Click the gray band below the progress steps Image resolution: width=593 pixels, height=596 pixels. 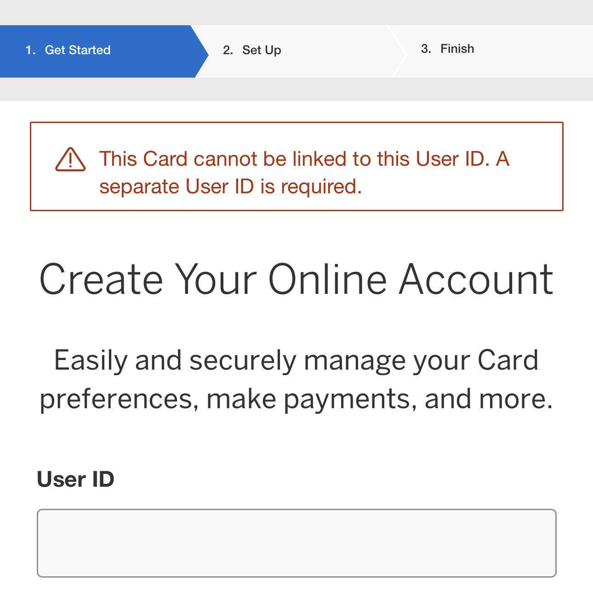[x=296, y=89]
